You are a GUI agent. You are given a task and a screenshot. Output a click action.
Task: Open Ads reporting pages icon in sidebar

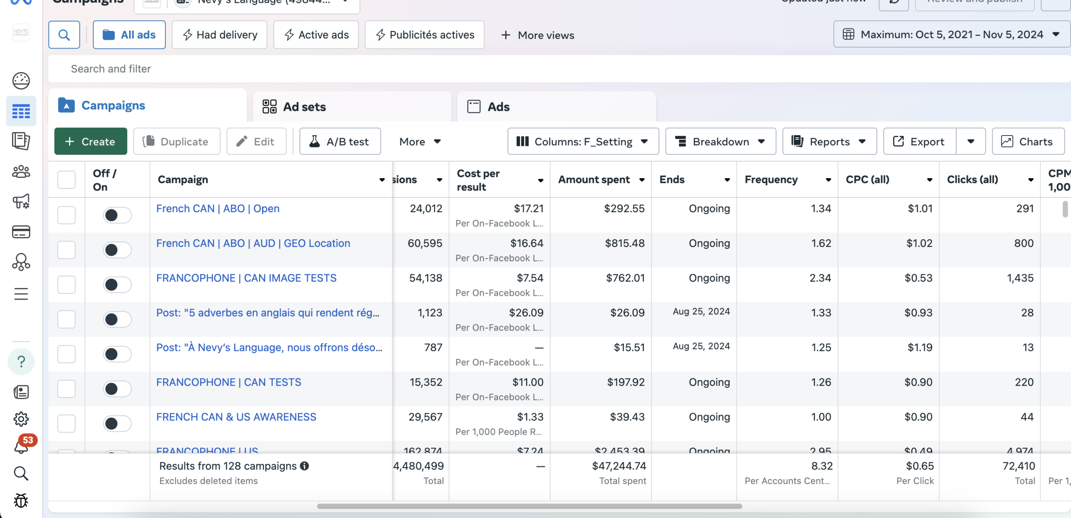tap(21, 141)
